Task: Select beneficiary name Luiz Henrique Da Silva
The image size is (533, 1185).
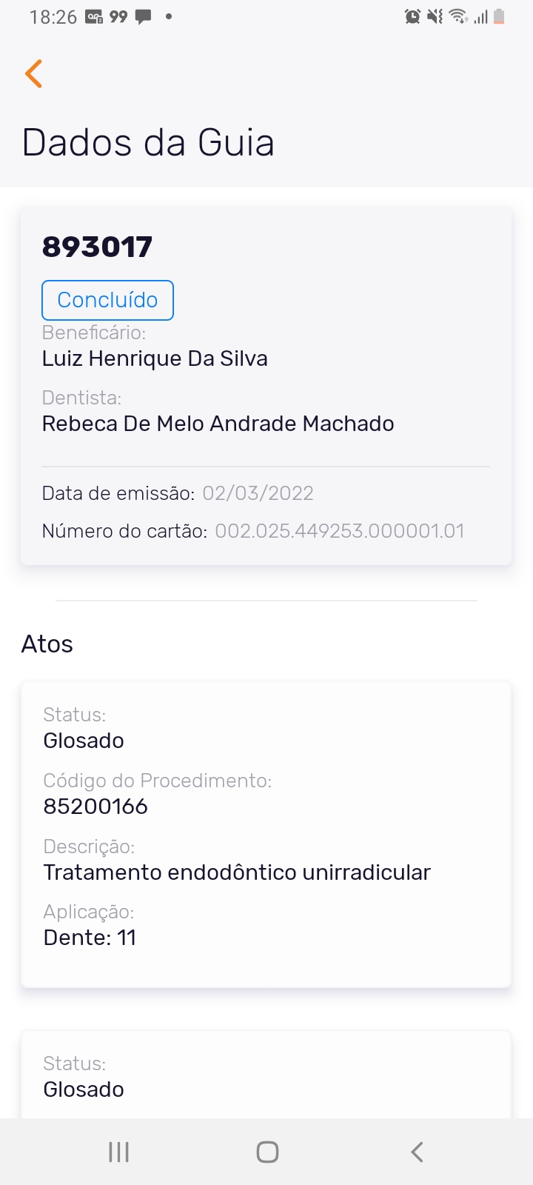Action: tap(155, 358)
